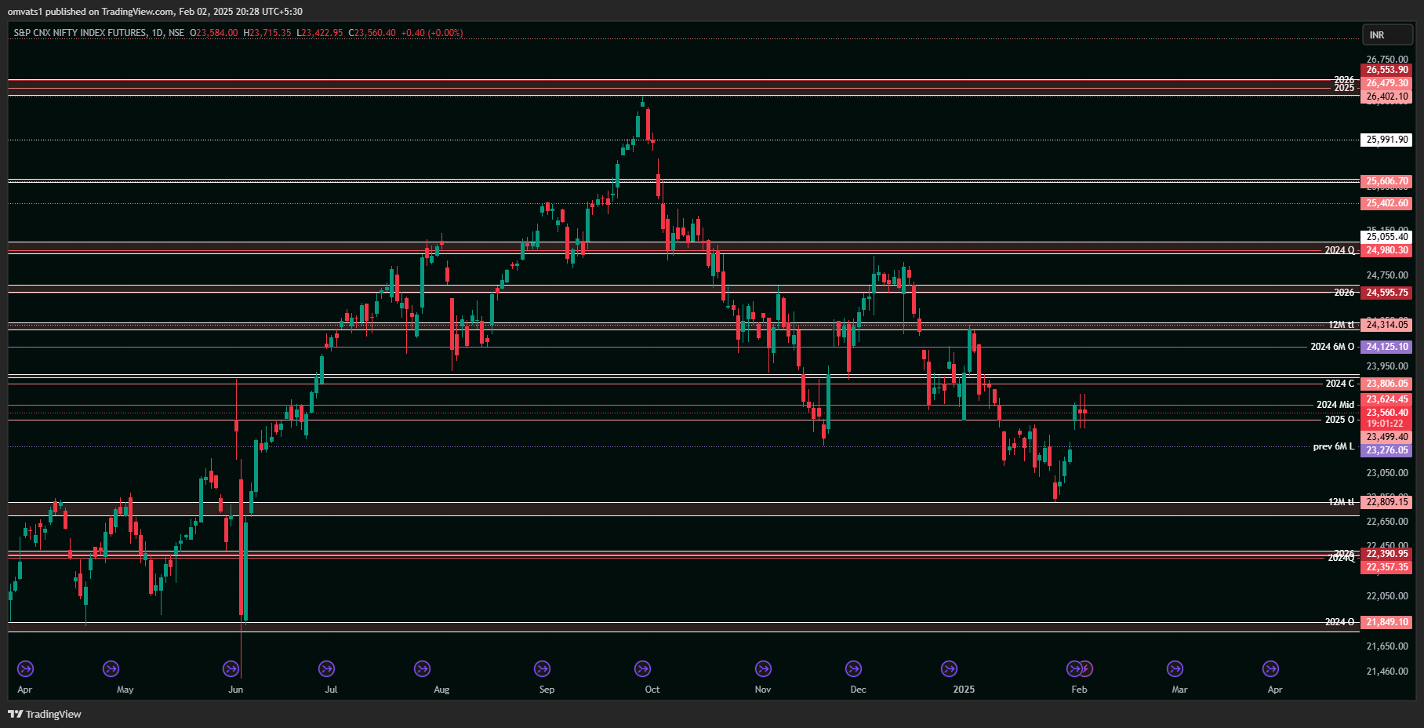Click the low value L23,422.95

click(320, 33)
